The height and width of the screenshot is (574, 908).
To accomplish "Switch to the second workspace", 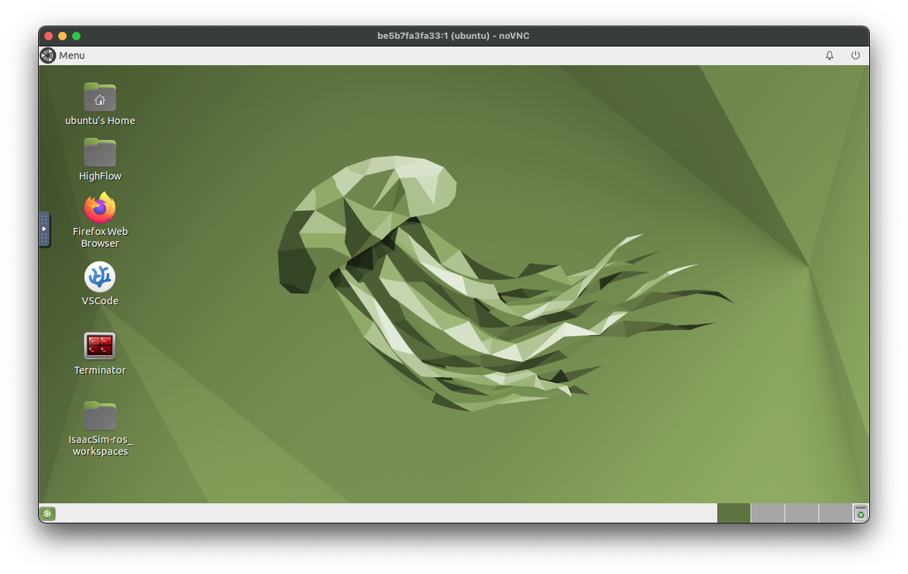I will [x=767, y=513].
